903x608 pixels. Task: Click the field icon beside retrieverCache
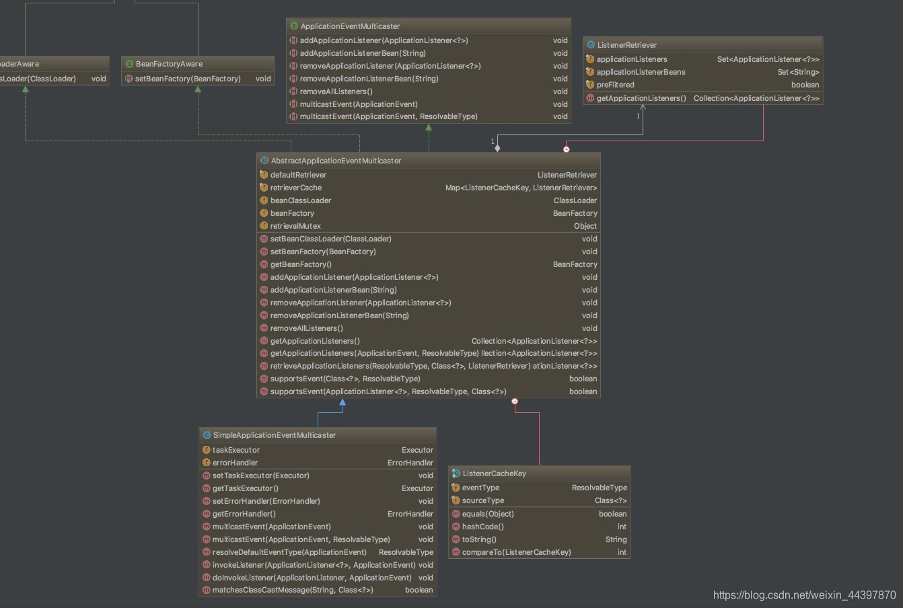click(x=264, y=188)
